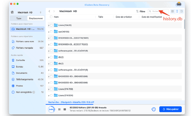This screenshot has height=116, width=194.
Task: Focus the Recherche search field
Action: pos(158,11)
